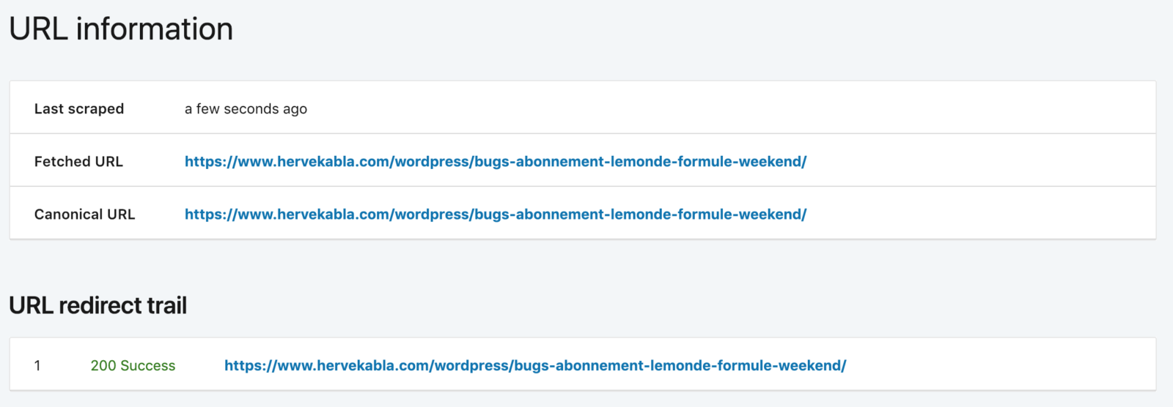The width and height of the screenshot is (1173, 407).
Task: Click the 'Fetched URL' row label
Action: [78, 162]
